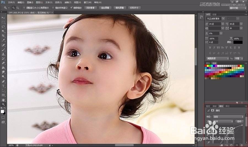Image resolution: width=248 pixels, height=147 pixels.
Task: Click the foreground color swatch in toolbox
Action: (2, 111)
